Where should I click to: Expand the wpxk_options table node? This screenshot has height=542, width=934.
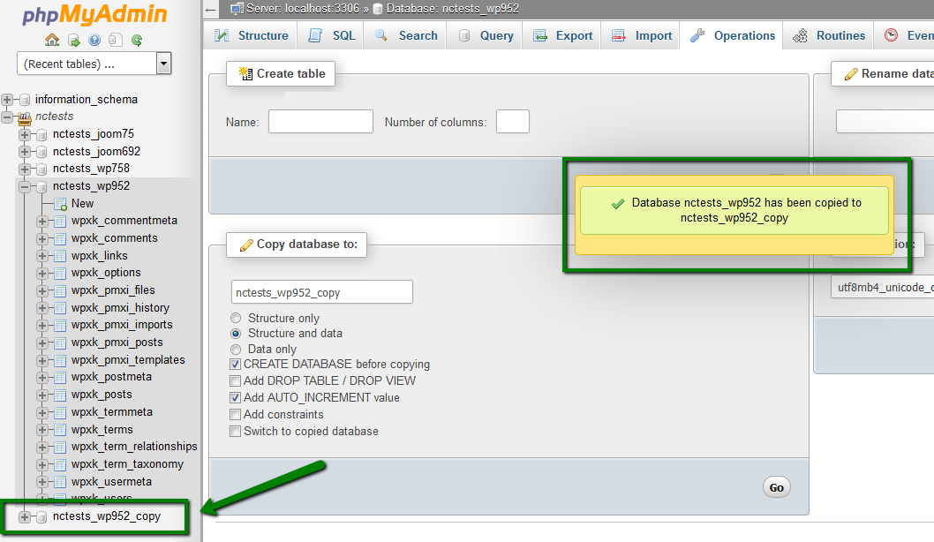(x=42, y=273)
